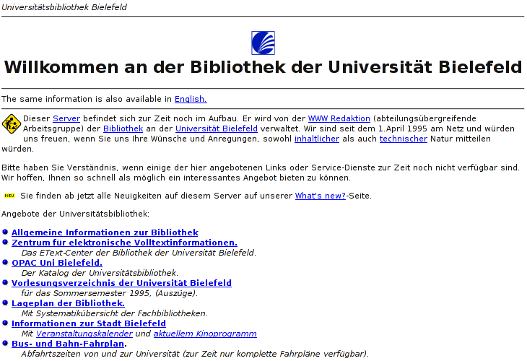The height and width of the screenshot is (361, 527).
Task: Open the English version link
Action: 191,99
